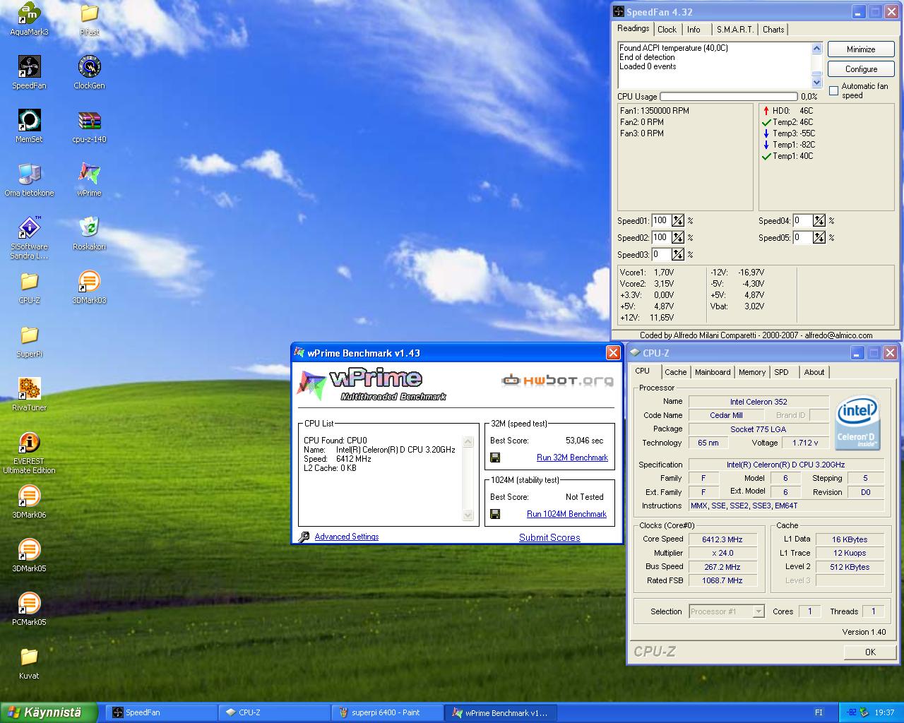This screenshot has height=723, width=904.
Task: Open the S.M.A.R.T. tab in SpeedFan
Action: point(734,30)
